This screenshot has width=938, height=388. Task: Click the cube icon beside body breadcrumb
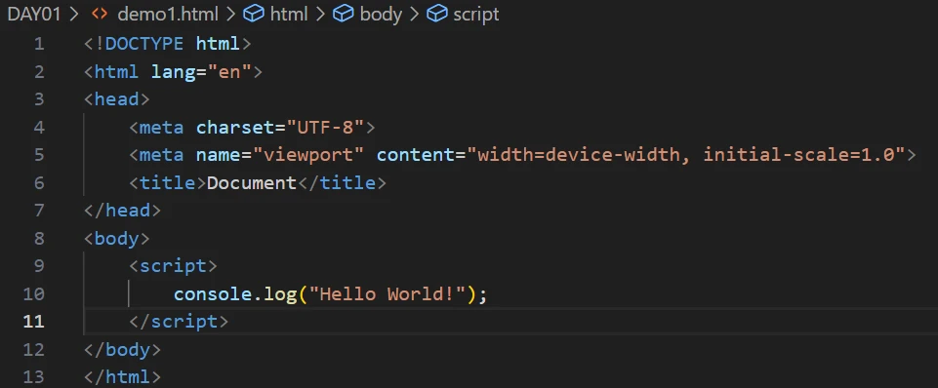click(x=344, y=14)
